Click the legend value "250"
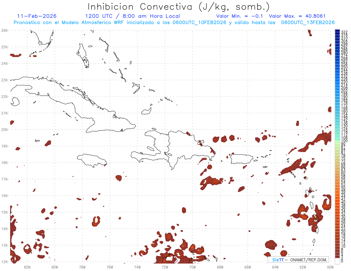351x271 pixels. [344, 68]
